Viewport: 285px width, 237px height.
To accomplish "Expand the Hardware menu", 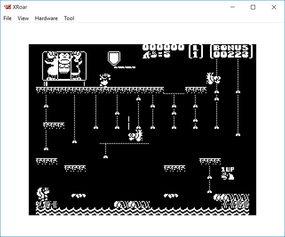I will click(x=46, y=18).
